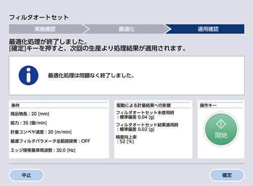Click the [確定]キーを押すと instruction line
The image size is (253, 186).
[98, 49]
